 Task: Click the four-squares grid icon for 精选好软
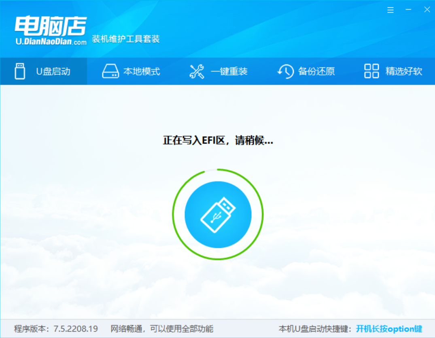371,71
